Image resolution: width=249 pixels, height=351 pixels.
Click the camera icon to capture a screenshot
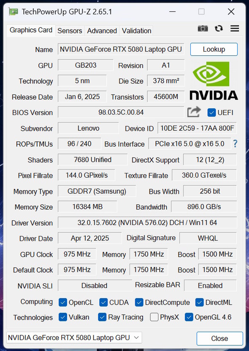point(203,28)
